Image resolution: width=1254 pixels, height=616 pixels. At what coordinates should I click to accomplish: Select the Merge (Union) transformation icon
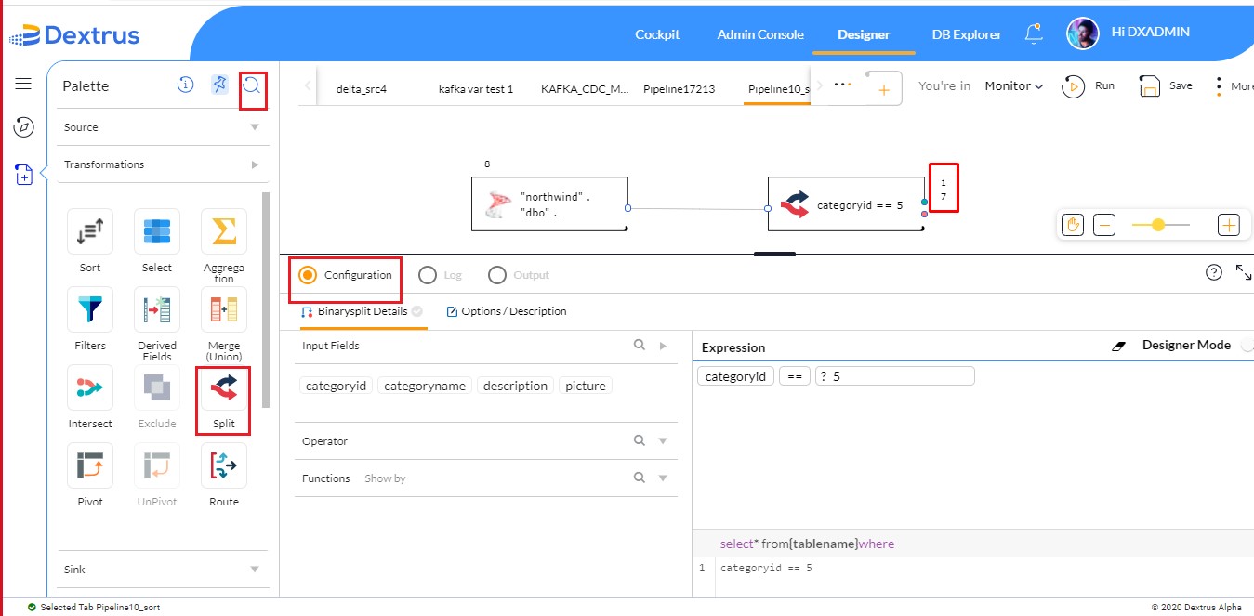pos(224,309)
